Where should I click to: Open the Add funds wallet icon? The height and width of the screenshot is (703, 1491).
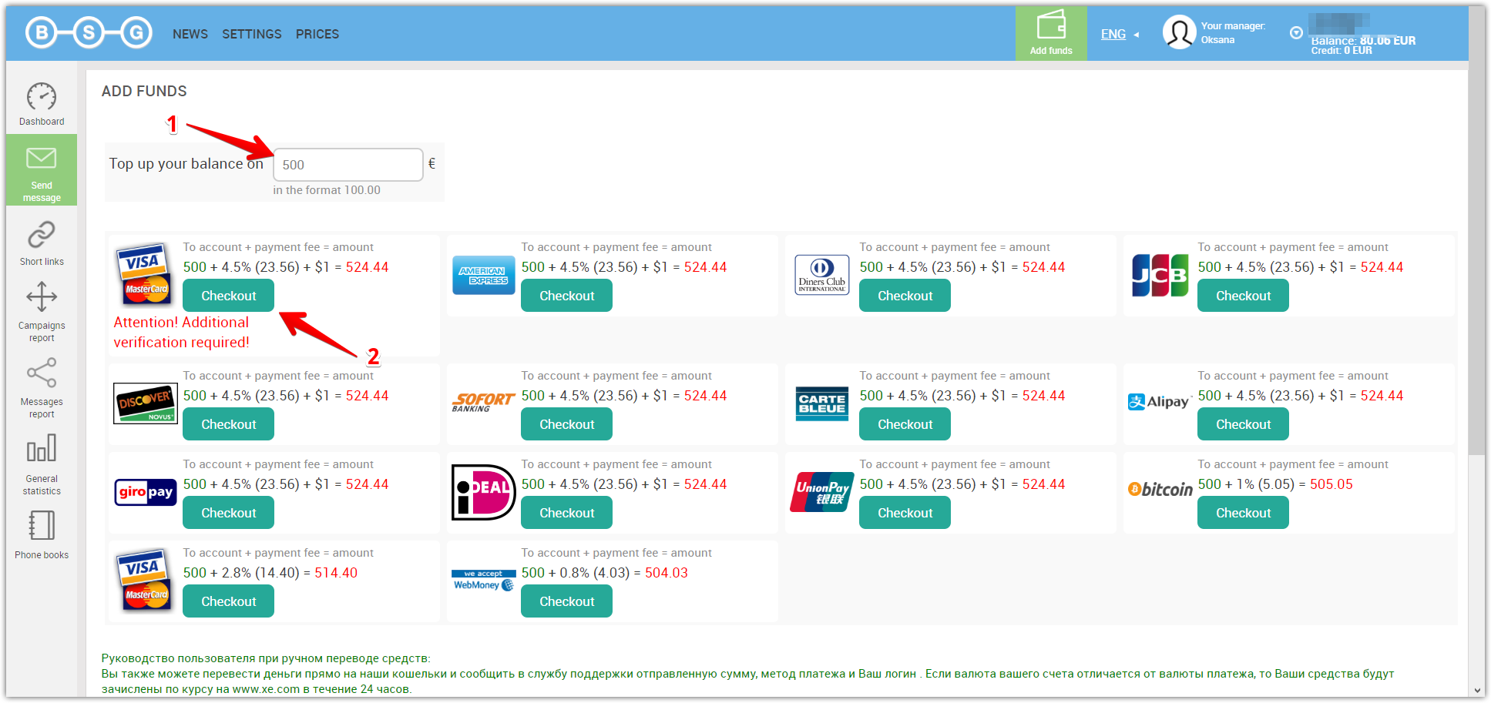1051,33
